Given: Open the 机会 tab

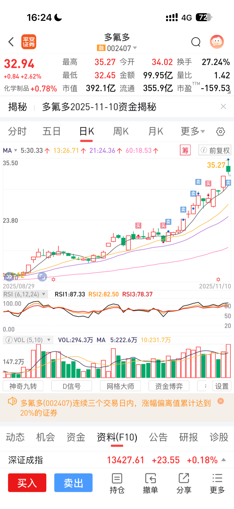Looking at the screenshot, I should (x=45, y=437).
